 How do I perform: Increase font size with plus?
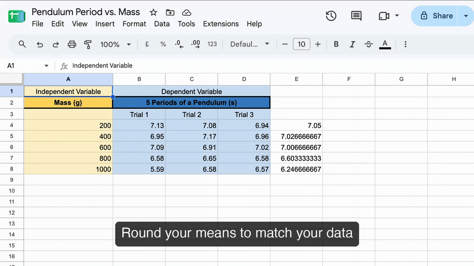click(x=317, y=44)
